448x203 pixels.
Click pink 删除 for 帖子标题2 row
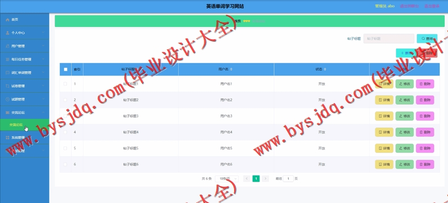(x=425, y=100)
